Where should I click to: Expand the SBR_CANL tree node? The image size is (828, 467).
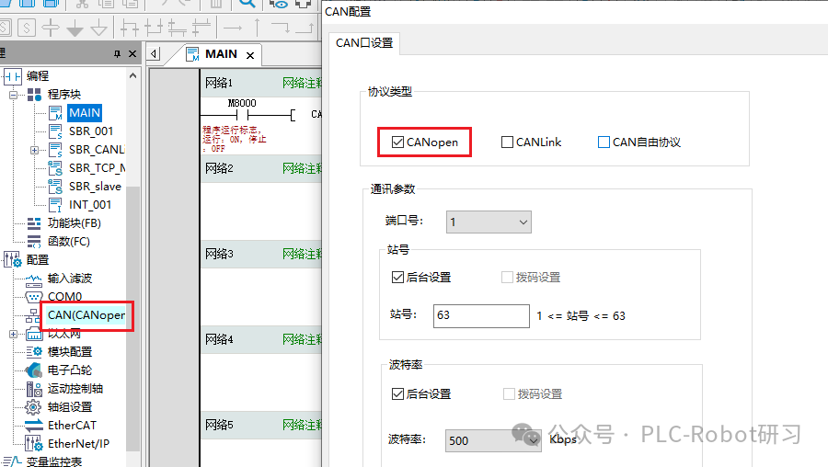coord(34,151)
